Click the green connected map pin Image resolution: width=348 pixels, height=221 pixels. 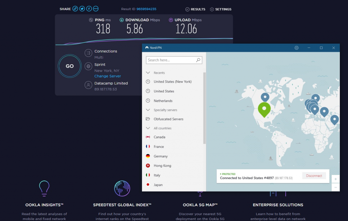point(264,110)
